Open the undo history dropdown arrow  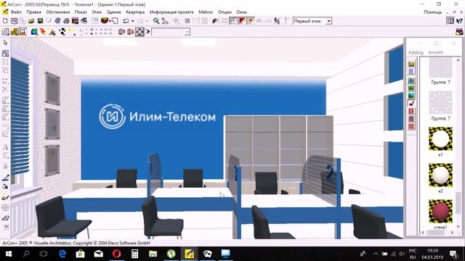tap(132, 21)
